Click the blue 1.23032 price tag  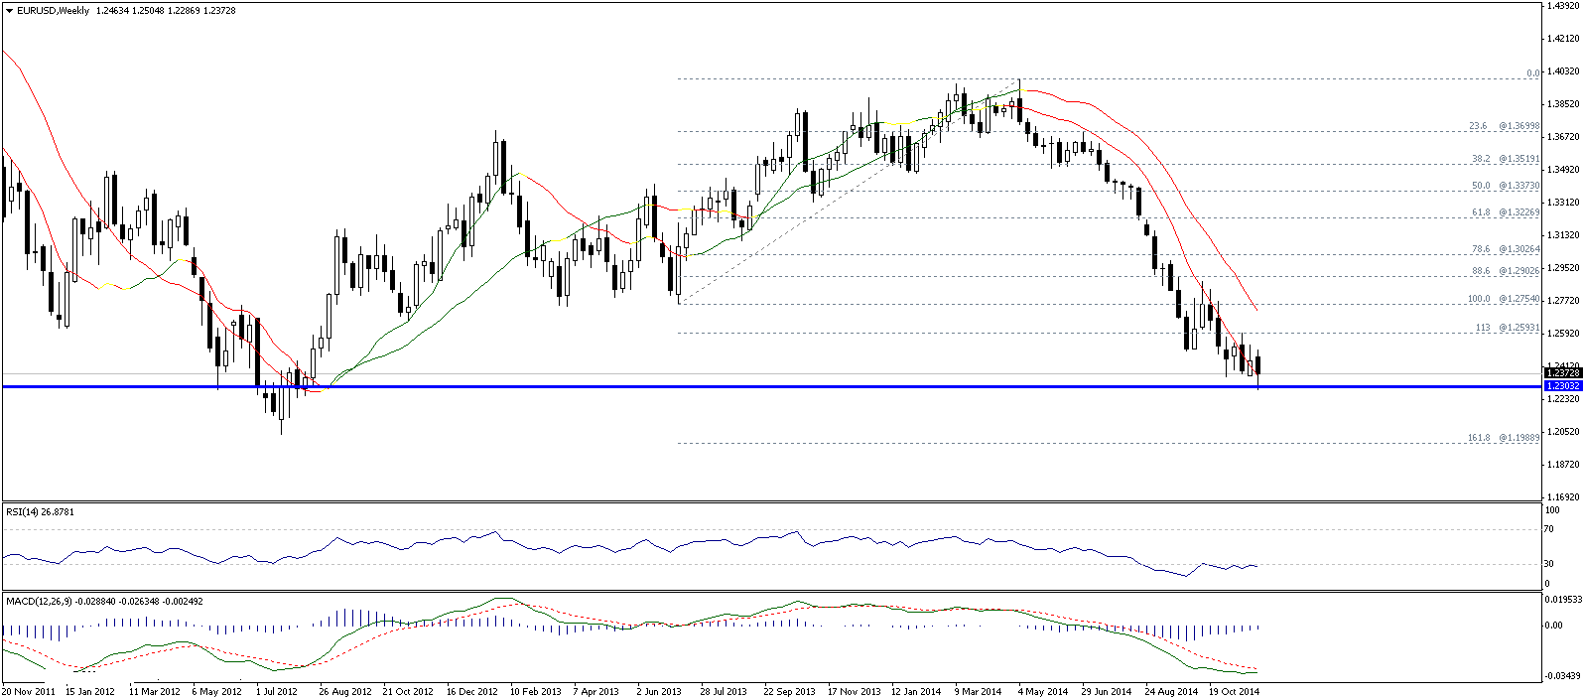point(1561,385)
